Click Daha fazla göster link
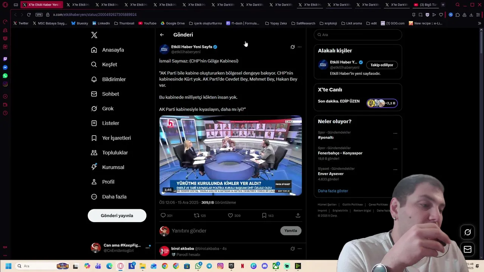The height and width of the screenshot is (272, 484). click(x=333, y=191)
